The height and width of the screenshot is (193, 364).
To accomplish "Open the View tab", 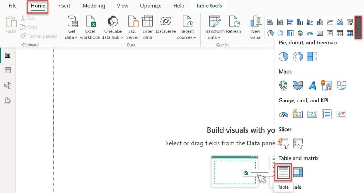I will coord(123,6).
